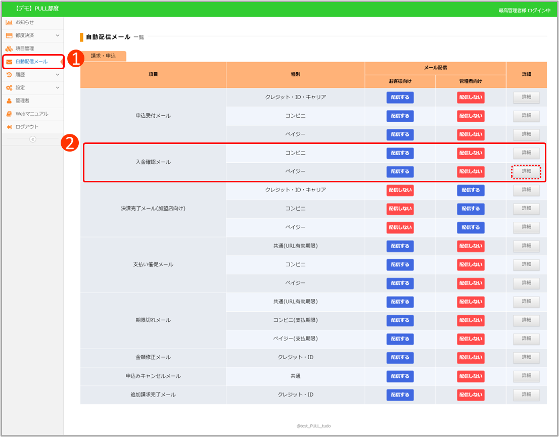Screen dimensions: 559x437
Task: Collapse the sidebar with the double-arrow button
Action: pyautogui.click(x=33, y=139)
